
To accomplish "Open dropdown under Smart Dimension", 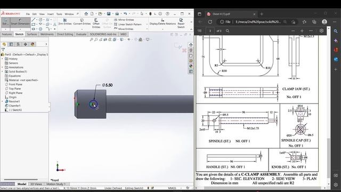I will 20,29.
